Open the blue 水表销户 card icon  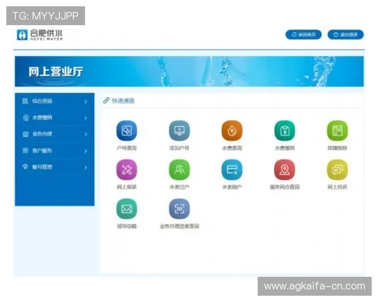click(x=232, y=169)
